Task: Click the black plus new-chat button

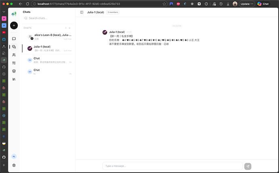Action: coord(14,25)
